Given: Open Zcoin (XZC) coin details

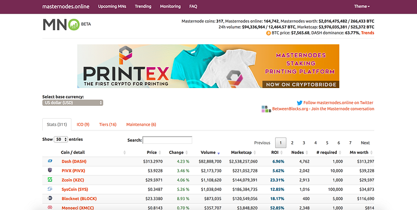Looking at the screenshot, I should [x=73, y=180].
